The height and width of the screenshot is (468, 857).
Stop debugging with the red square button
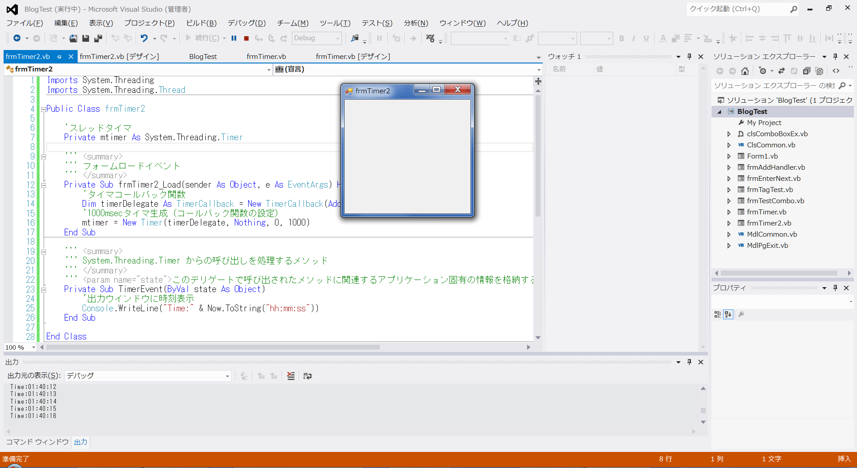[x=246, y=38]
